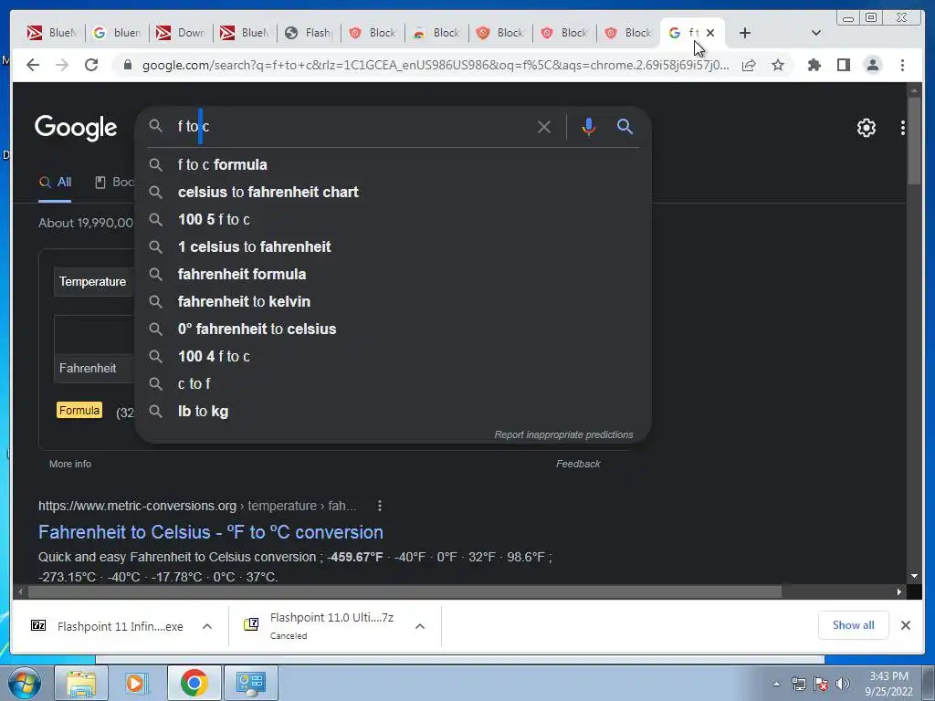The image size is (935, 701).
Task: Click the taskbar clock showing 3:43 PM
Action: [x=888, y=684]
